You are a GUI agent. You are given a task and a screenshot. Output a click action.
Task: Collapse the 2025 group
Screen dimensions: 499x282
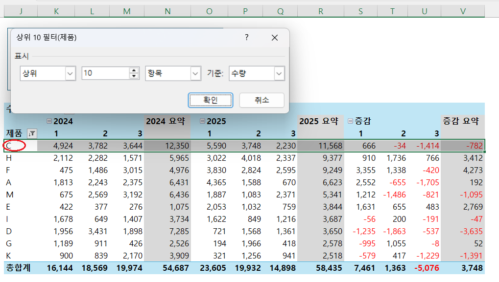(x=202, y=121)
